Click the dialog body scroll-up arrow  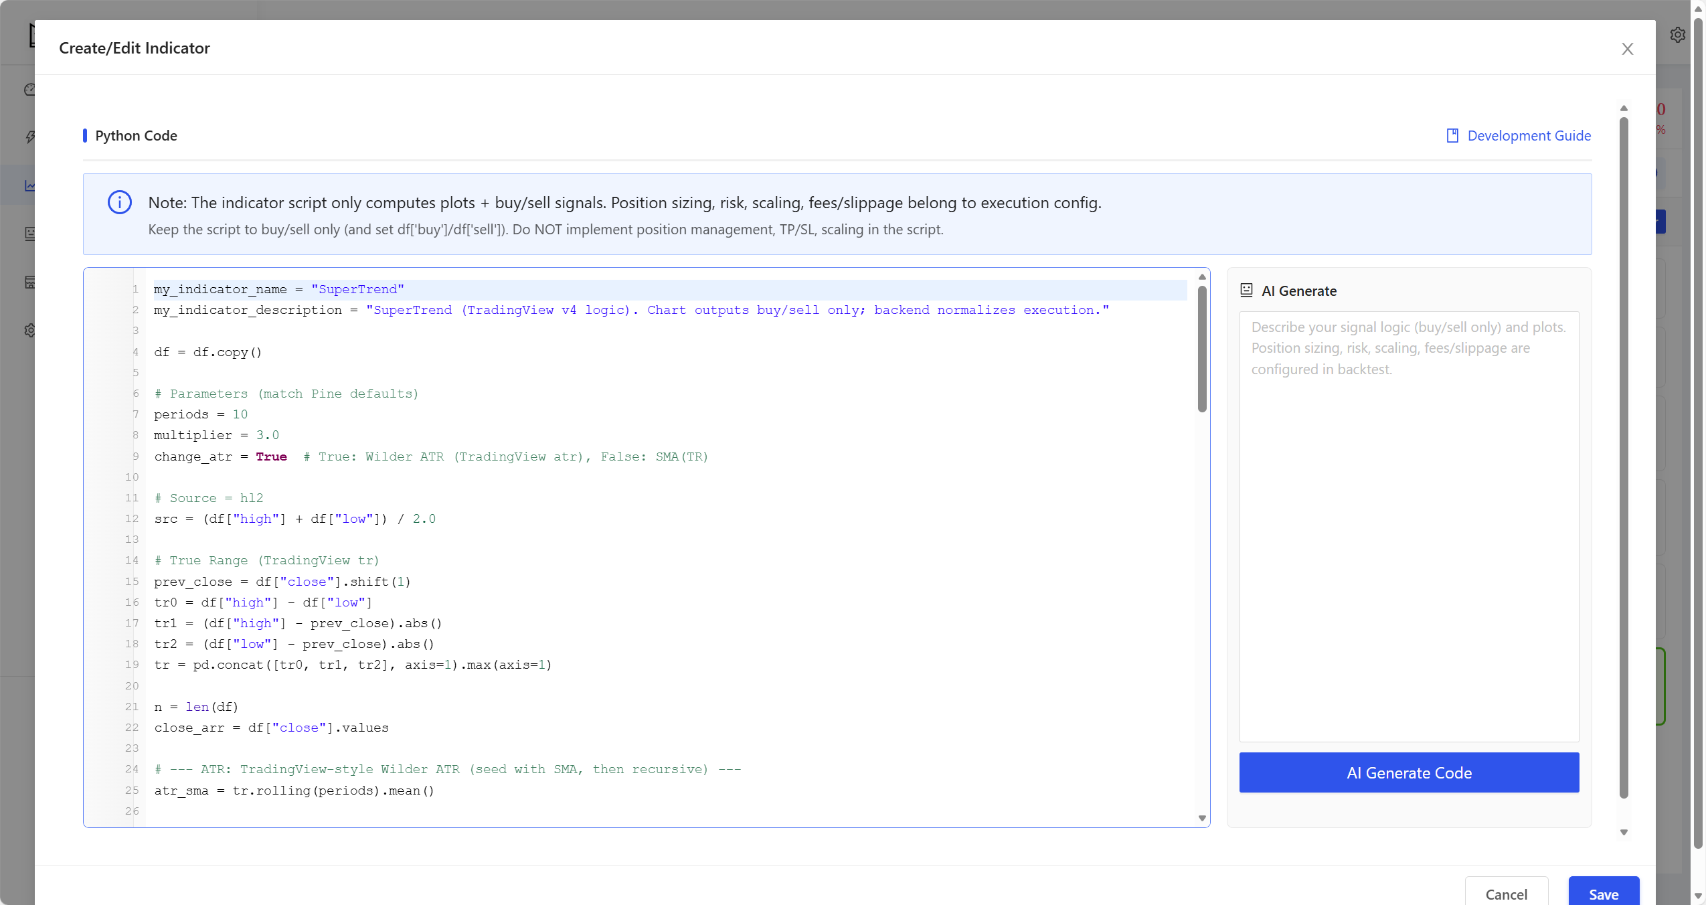(1624, 108)
